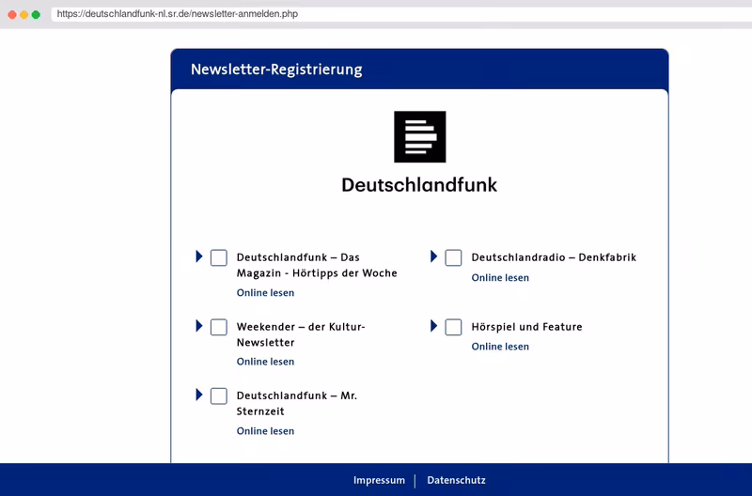Expand the Denkfabrik disclosure triangle
Image resolution: width=752 pixels, height=496 pixels.
coord(433,256)
